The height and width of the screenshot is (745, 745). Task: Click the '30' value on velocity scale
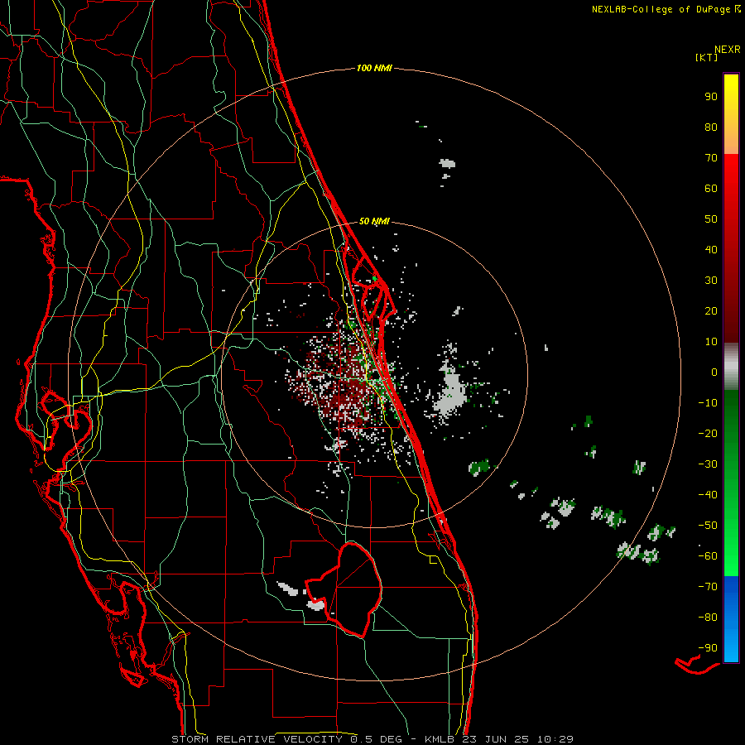click(711, 281)
